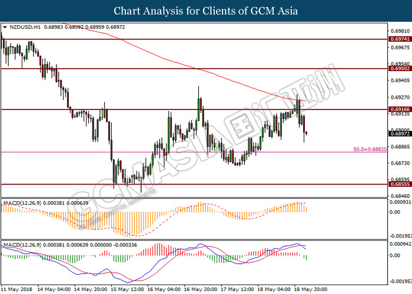This screenshot has height=294, width=412.
Task: Click the 0.69741 resistance price label
Action: (400, 39)
